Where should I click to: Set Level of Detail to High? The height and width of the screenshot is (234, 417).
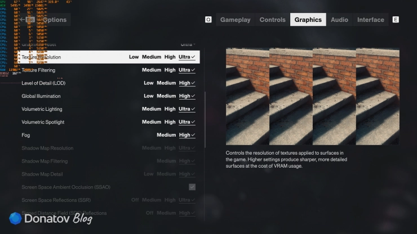coord(187,83)
